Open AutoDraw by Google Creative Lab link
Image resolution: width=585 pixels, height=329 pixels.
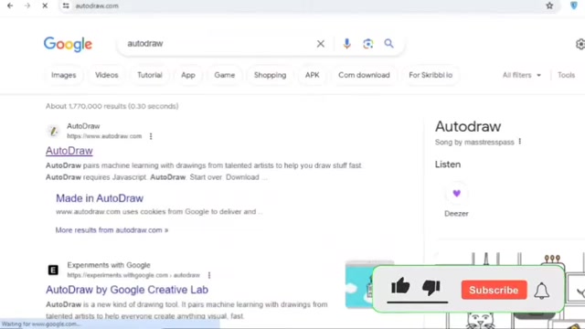tap(127, 290)
